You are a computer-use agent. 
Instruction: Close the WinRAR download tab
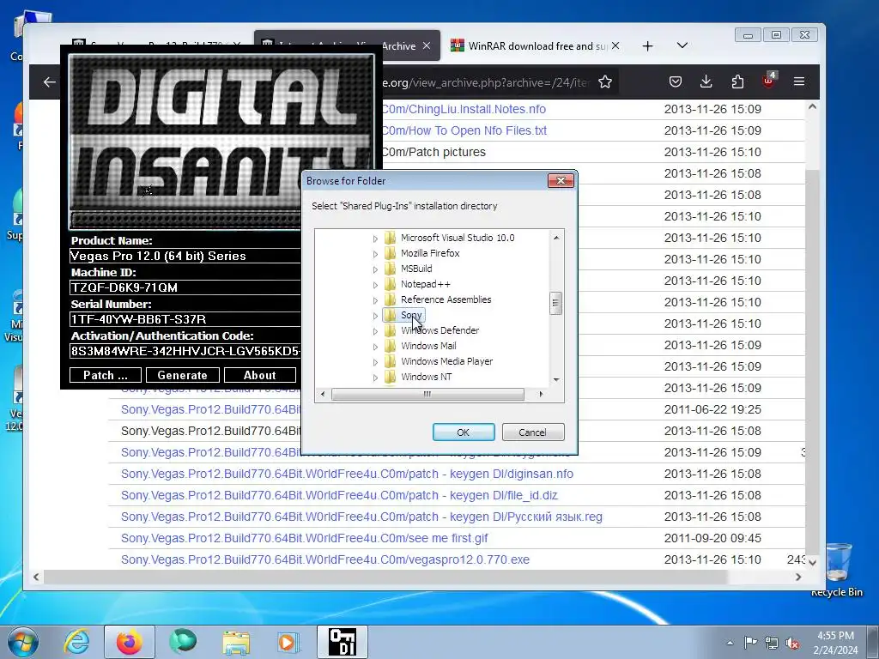[x=615, y=46]
